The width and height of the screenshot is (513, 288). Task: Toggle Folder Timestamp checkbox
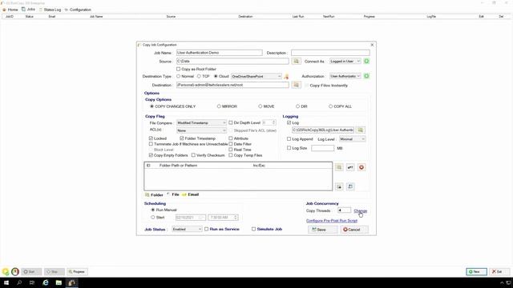click(x=182, y=138)
